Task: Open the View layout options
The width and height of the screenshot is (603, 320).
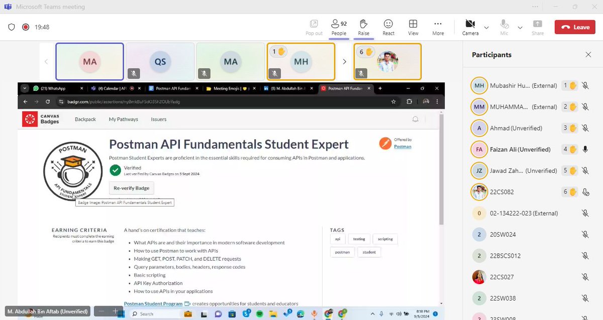Action: tap(413, 27)
